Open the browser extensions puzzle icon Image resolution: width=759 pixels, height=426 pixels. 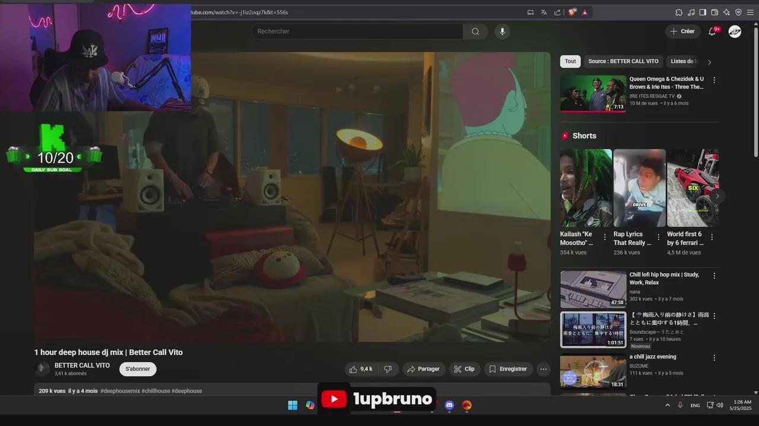coord(679,12)
